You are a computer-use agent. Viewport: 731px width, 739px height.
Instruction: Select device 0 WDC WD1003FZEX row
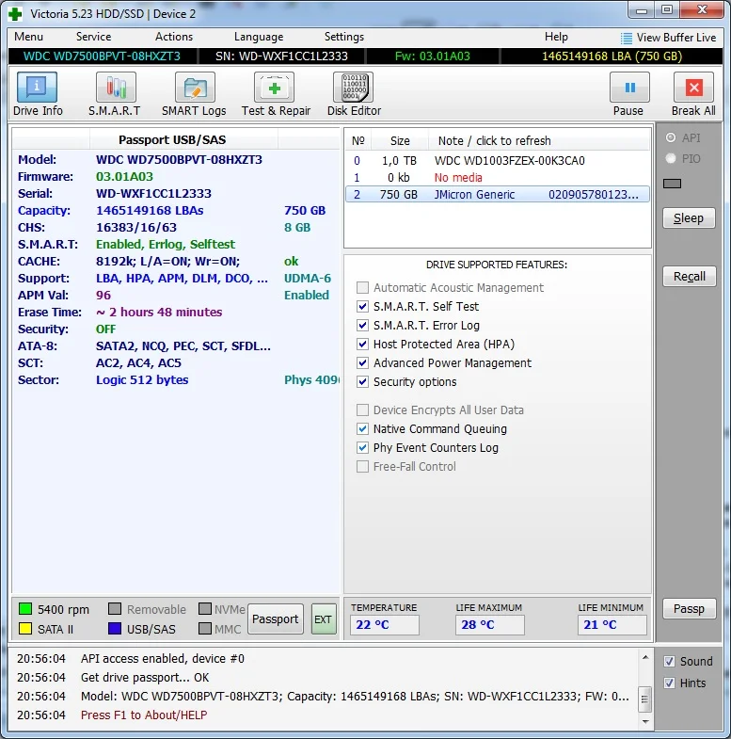498,161
